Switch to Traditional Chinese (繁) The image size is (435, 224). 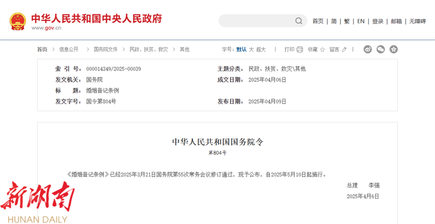coord(347,21)
